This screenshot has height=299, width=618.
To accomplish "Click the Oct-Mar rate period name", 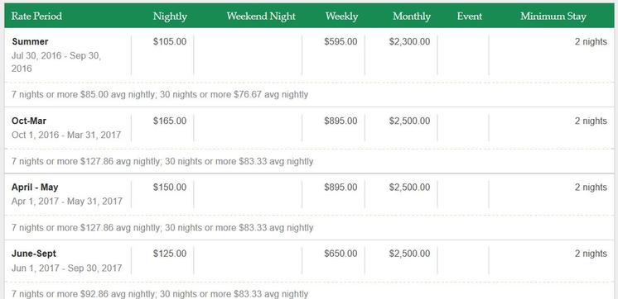I will coord(29,121).
